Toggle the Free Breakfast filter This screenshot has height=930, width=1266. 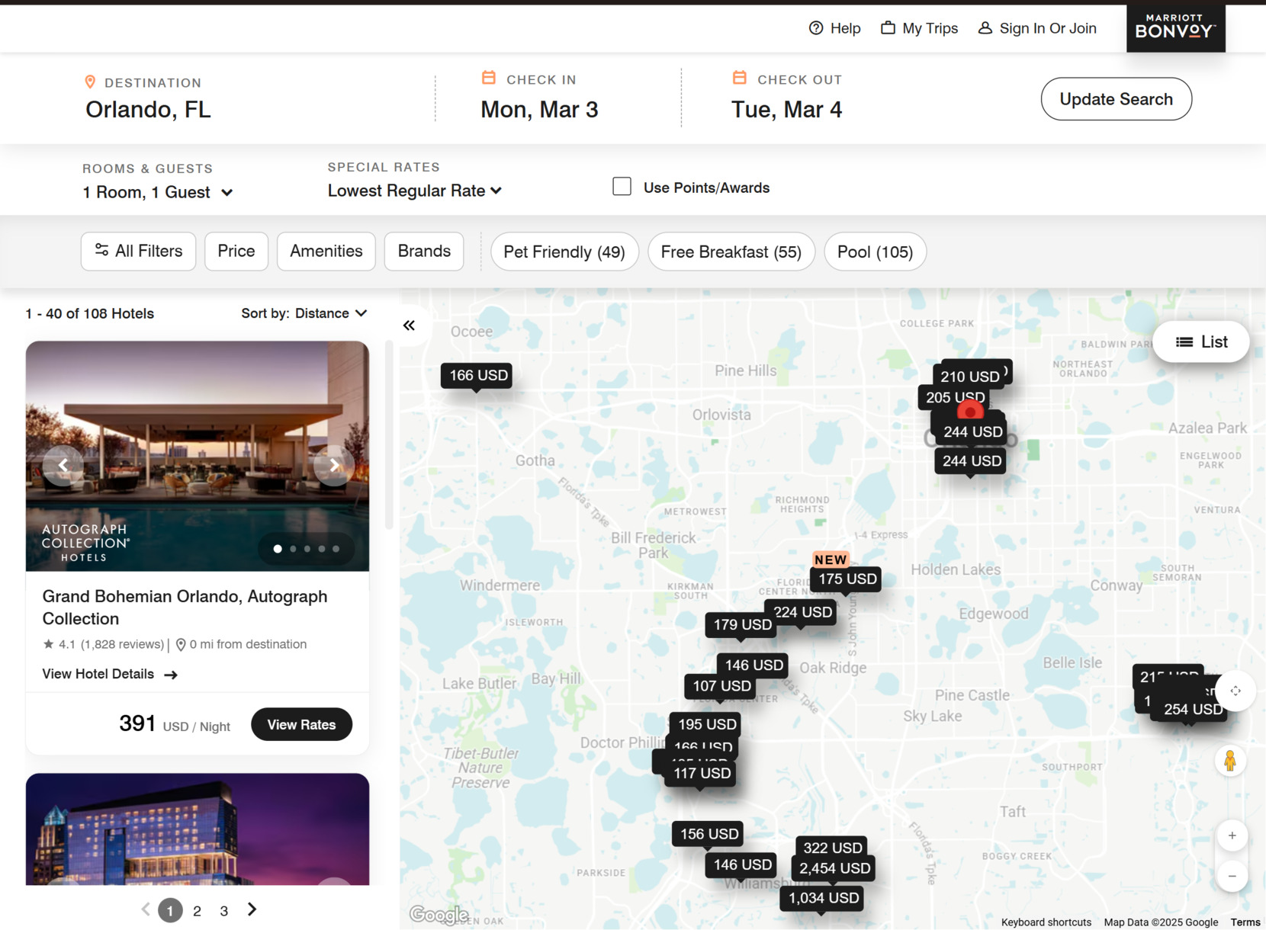point(731,251)
